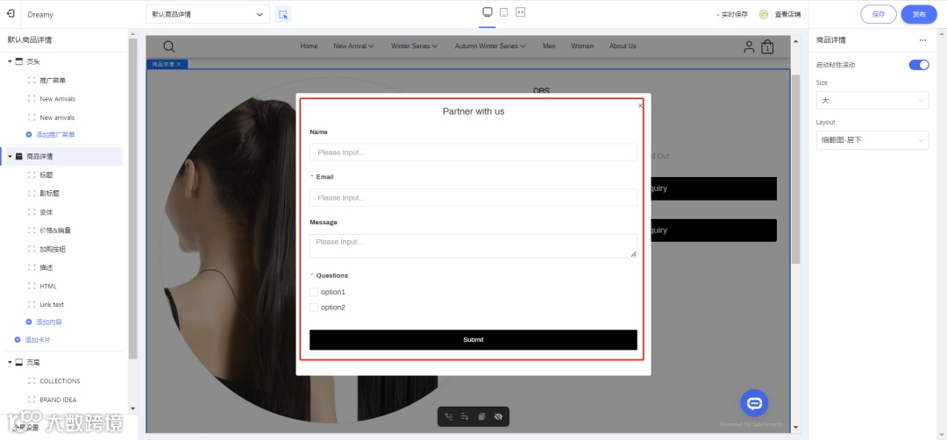Click the 添加推广菜单 link
Image resolution: width=947 pixels, height=440 pixels.
coord(55,135)
